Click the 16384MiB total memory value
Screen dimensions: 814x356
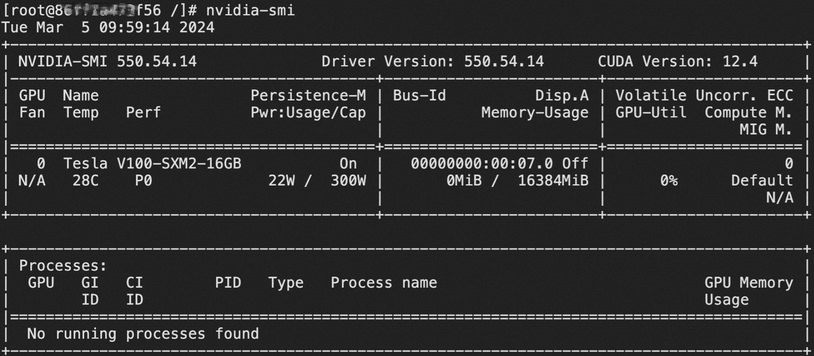point(553,180)
